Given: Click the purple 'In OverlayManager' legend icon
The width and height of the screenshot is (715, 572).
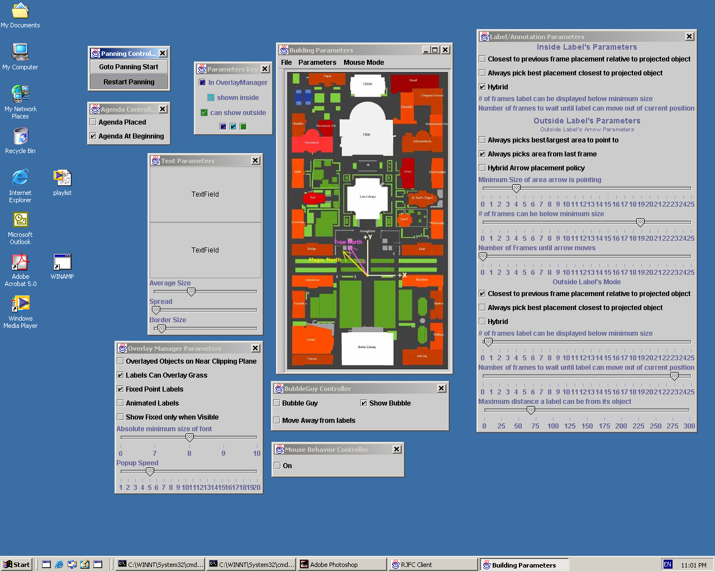Looking at the screenshot, I should click(202, 82).
